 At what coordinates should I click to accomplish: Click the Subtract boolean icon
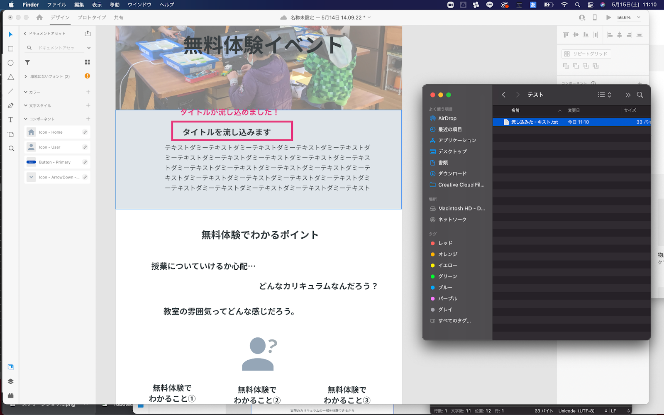[576, 66]
